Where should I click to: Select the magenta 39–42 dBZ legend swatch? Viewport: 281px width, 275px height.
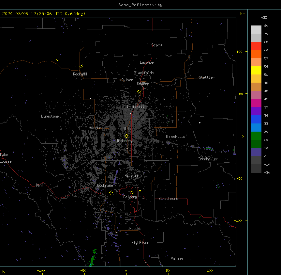pyautogui.click(x=256, y=103)
